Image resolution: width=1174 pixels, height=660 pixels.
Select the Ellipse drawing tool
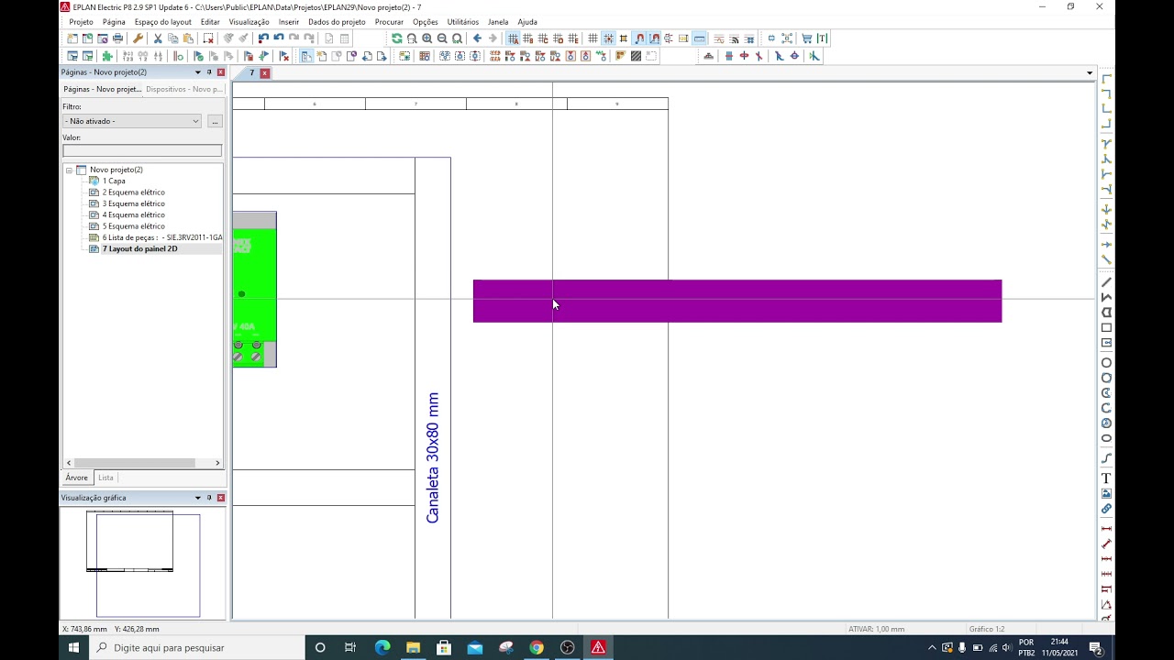coord(1106,438)
